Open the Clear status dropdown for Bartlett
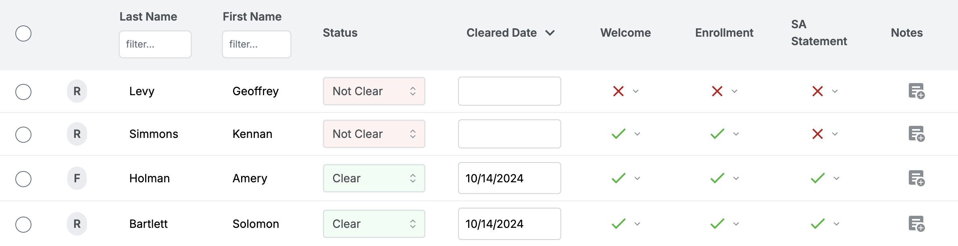This screenshot has width=958, height=246. click(374, 224)
